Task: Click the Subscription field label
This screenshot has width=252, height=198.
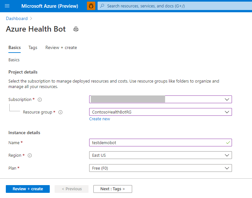Action: [20, 99]
